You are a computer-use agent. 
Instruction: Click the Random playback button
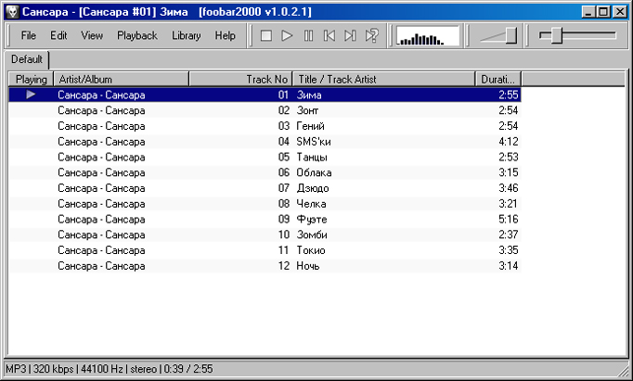(371, 36)
